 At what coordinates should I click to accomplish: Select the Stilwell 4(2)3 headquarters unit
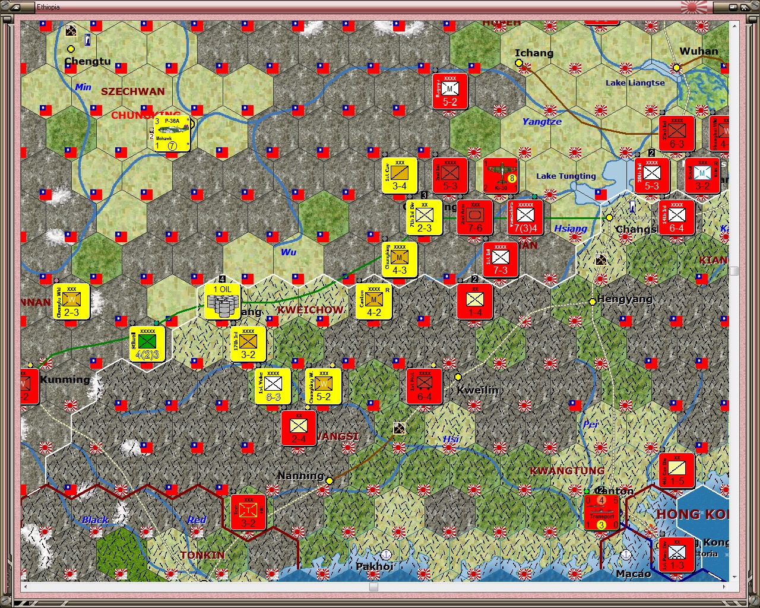[147, 344]
